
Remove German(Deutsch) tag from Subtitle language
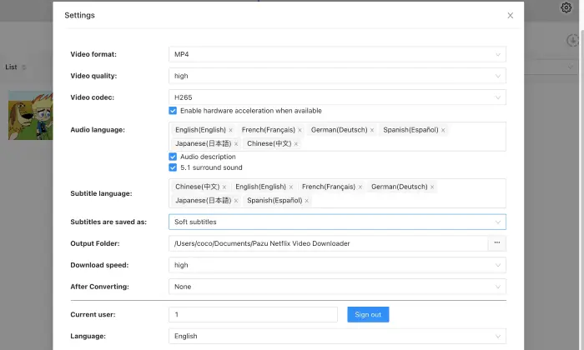[x=432, y=187]
